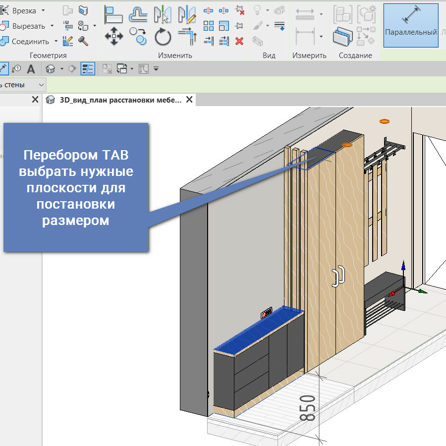This screenshot has width=446, height=446.
Task: Click the Measure Between Two References icon
Action: pos(305,13)
